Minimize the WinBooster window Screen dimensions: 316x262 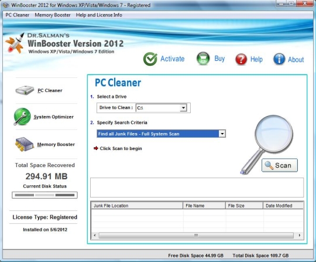point(281,4)
